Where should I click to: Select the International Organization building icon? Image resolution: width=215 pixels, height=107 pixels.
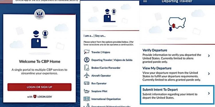click(87, 99)
